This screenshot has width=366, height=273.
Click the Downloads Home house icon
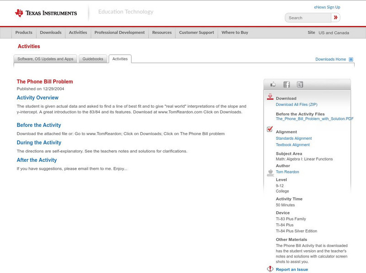coord(351,59)
